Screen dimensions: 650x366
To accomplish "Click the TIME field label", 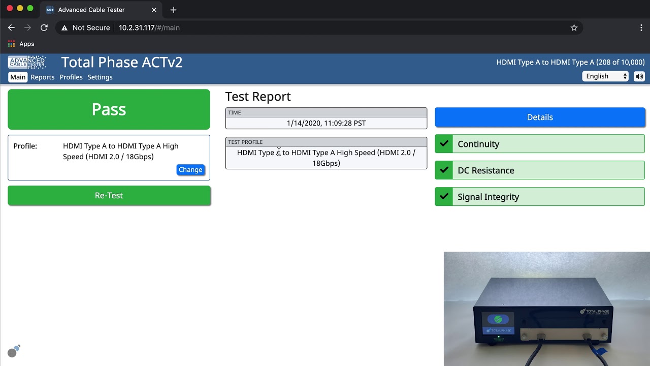I will (x=235, y=112).
